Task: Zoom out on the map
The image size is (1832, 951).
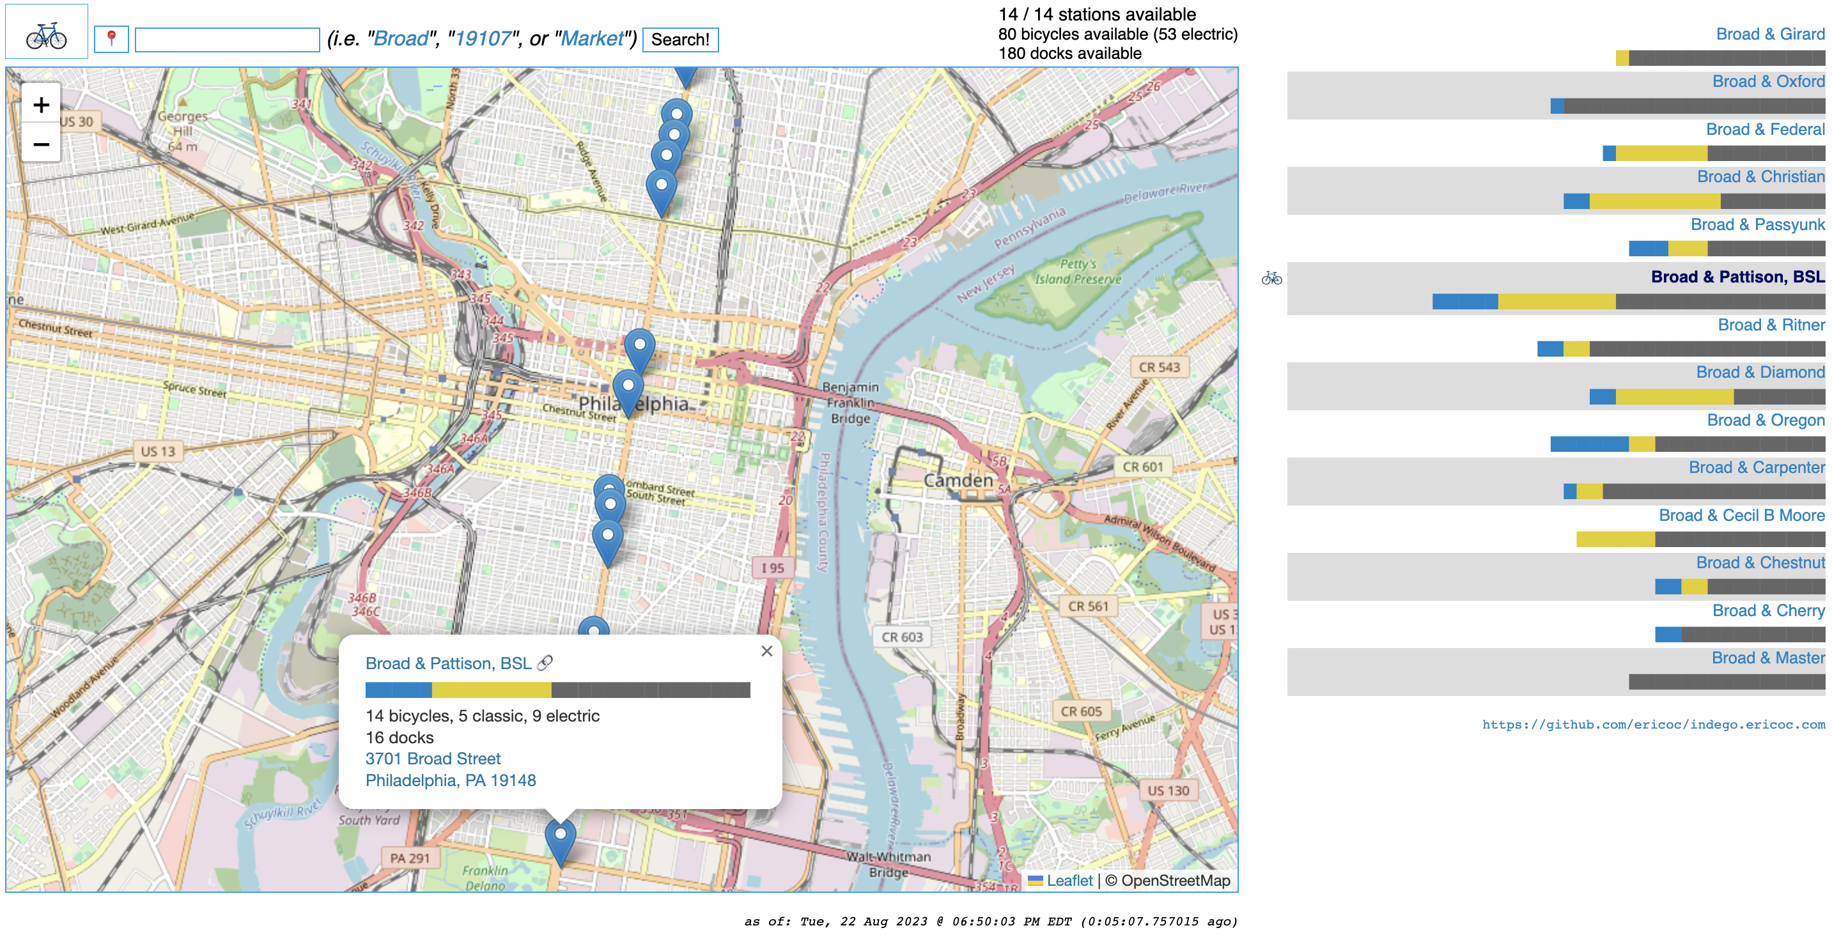Action: pyautogui.click(x=42, y=144)
